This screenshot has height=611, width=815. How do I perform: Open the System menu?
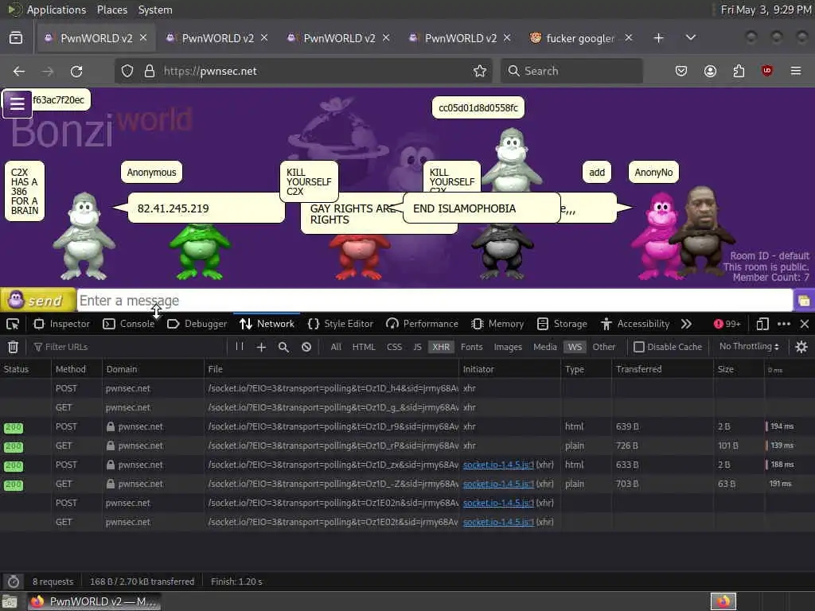[155, 10]
